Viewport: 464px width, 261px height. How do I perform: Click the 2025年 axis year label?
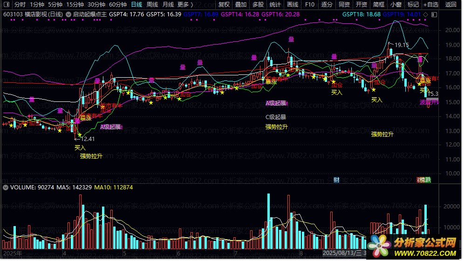(x=13, y=253)
